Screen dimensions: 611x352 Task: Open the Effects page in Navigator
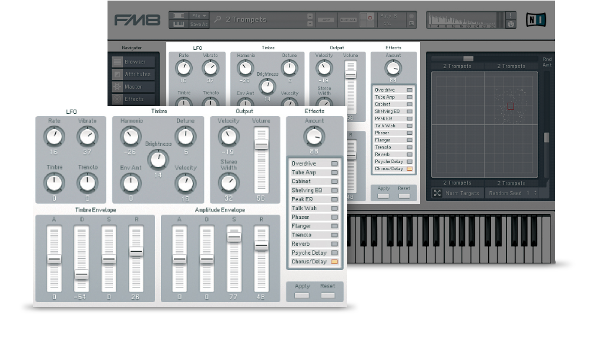point(133,99)
